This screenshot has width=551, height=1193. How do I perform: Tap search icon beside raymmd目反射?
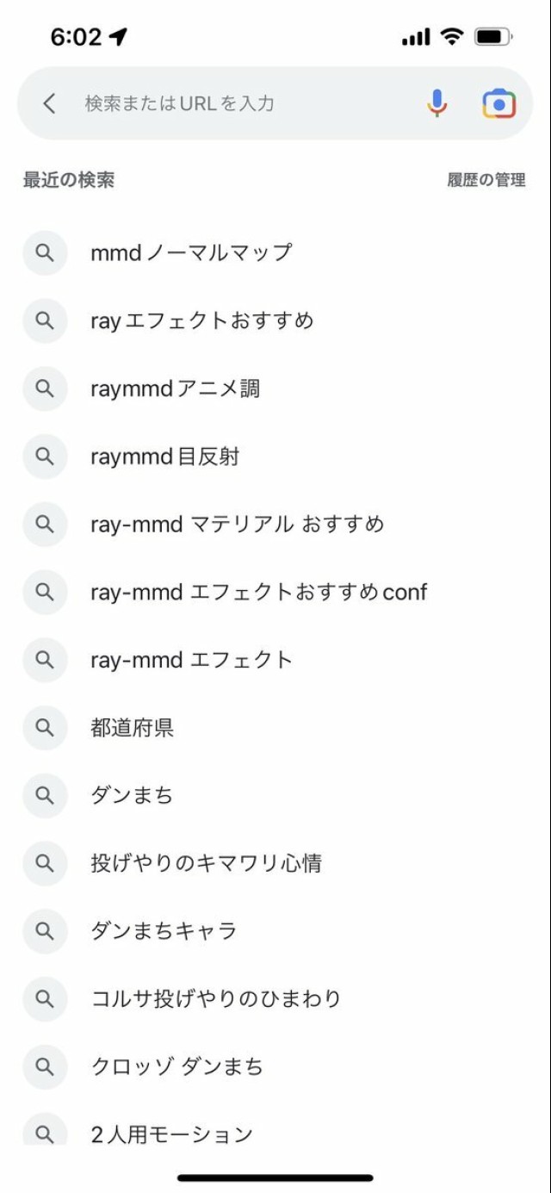[x=45, y=457]
